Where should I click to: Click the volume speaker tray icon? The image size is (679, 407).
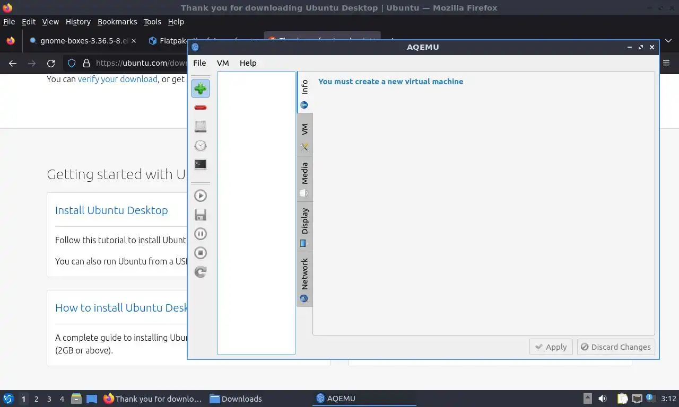pos(603,399)
